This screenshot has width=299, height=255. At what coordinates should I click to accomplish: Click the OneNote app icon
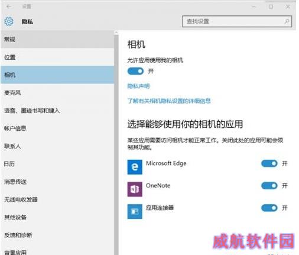coord(135,189)
